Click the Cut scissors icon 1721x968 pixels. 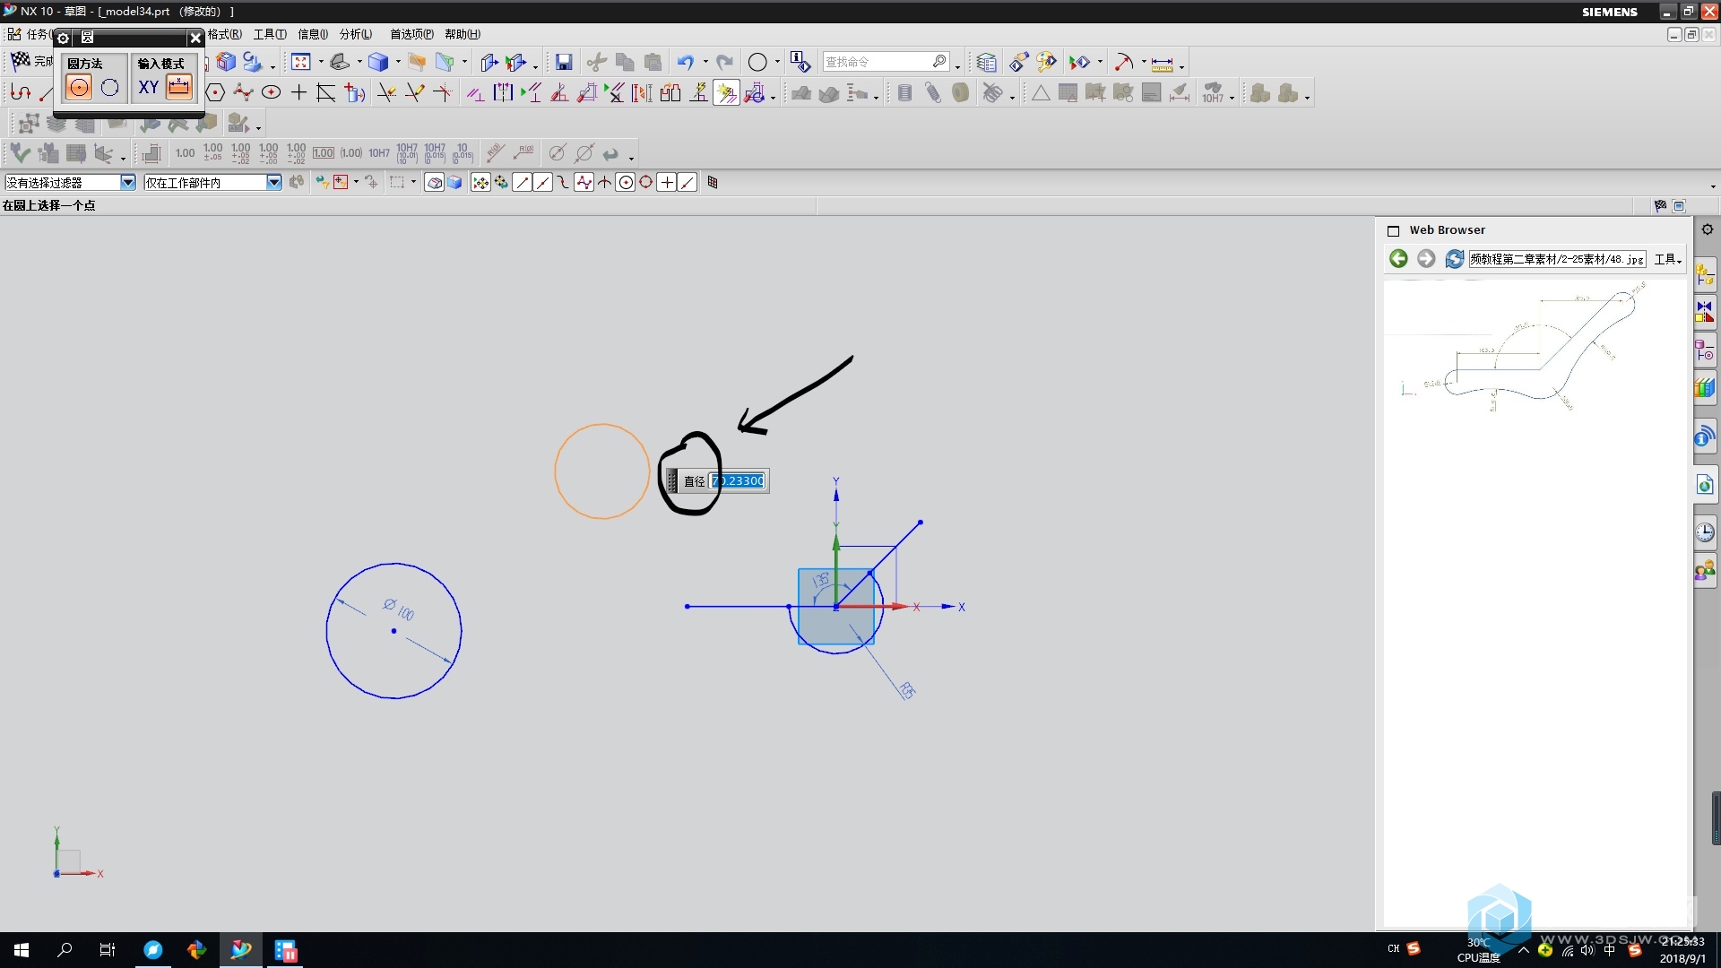coord(597,62)
